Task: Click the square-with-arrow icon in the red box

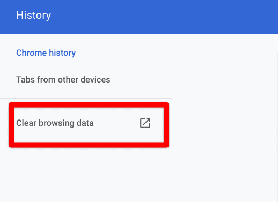Action: [x=145, y=123]
